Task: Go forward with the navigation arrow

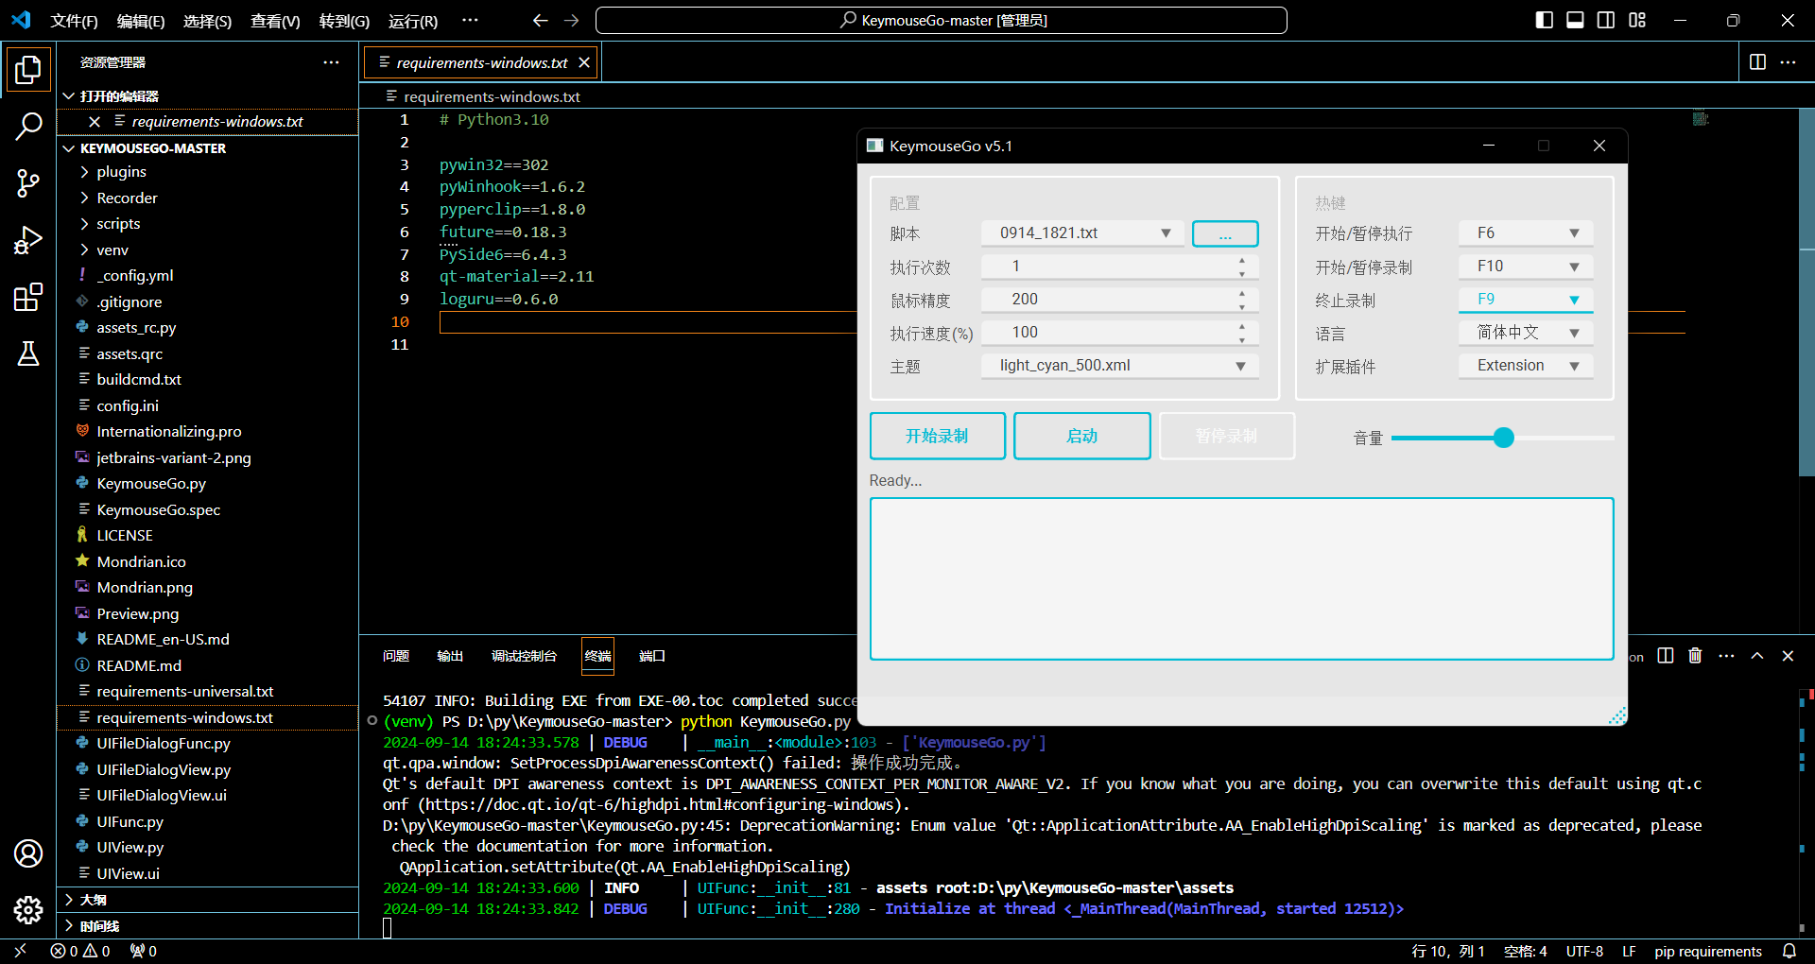Action: click(x=572, y=20)
